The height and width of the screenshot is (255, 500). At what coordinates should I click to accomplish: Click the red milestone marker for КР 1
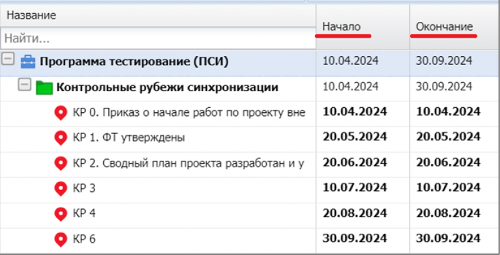coord(61,138)
